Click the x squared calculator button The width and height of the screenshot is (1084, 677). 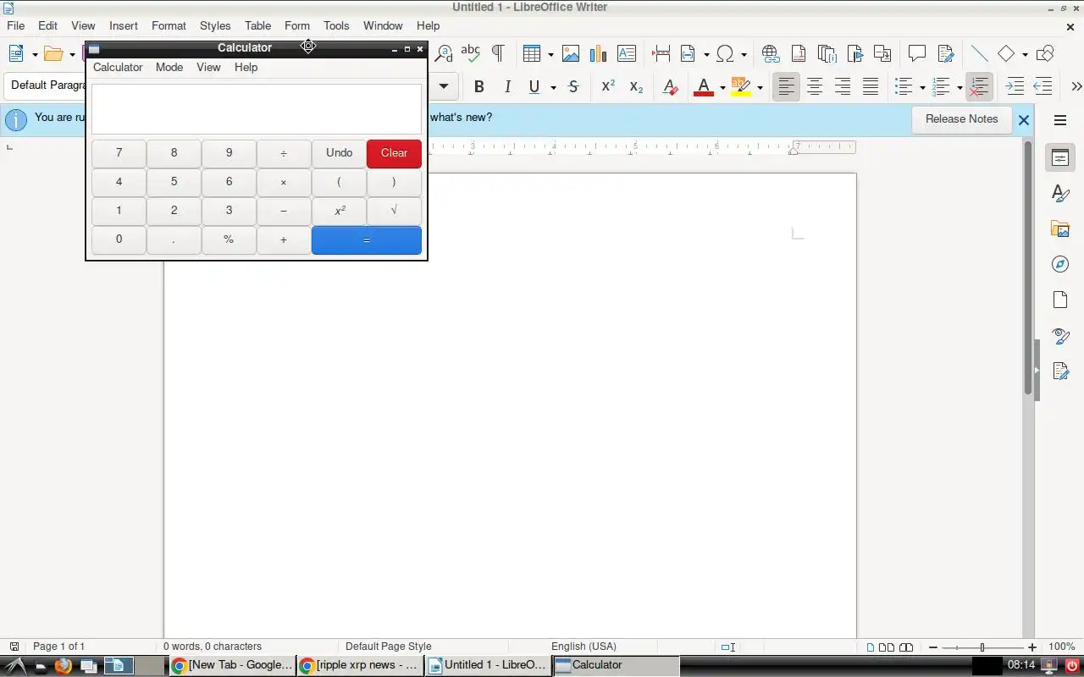339,211
